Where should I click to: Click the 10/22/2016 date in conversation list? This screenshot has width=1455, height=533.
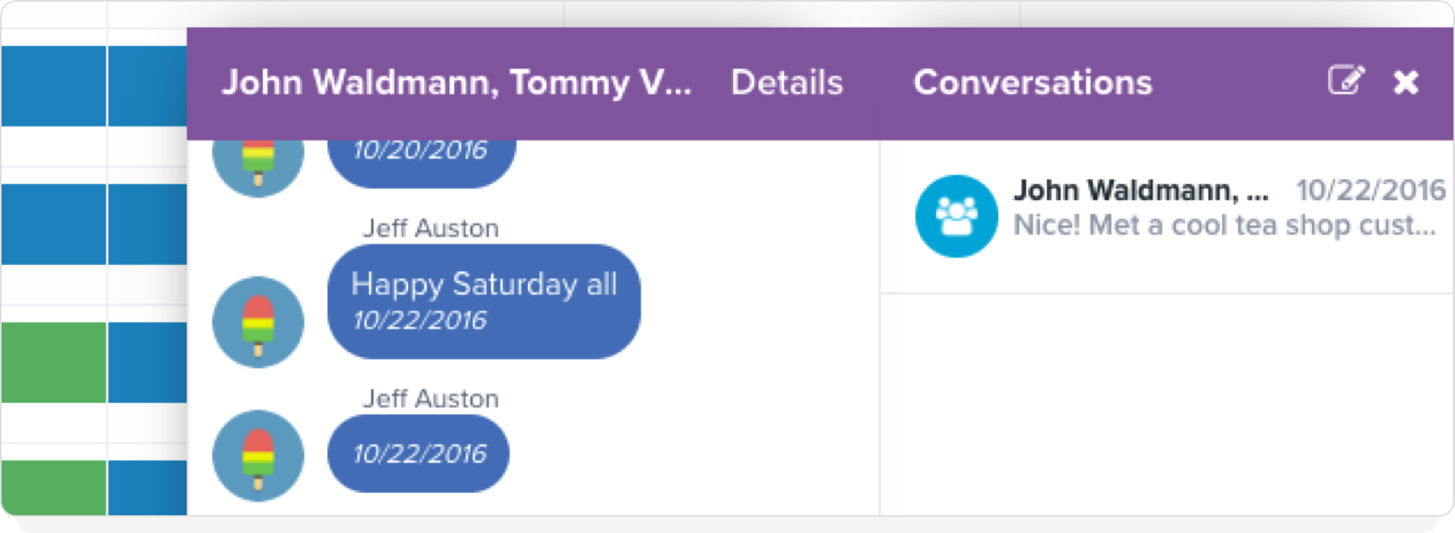tap(1370, 191)
